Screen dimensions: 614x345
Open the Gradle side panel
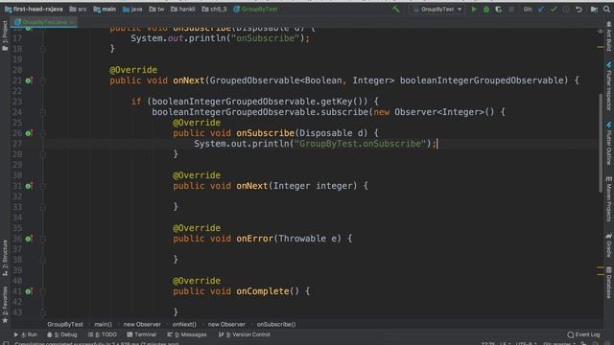[x=608, y=245]
